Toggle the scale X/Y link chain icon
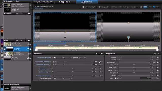This screenshot has width=162, height=91. tap(53, 63)
